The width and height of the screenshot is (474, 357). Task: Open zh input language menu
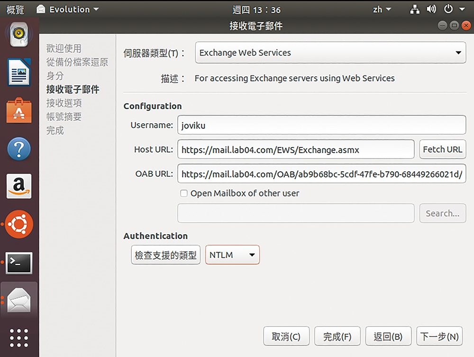[382, 9]
